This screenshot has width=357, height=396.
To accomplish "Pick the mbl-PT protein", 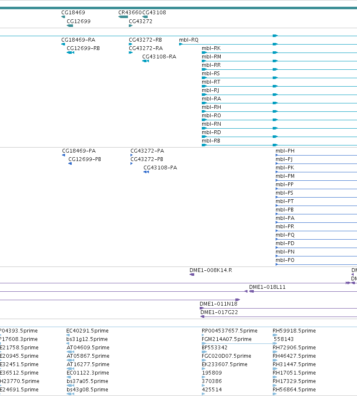I will [x=285, y=201].
